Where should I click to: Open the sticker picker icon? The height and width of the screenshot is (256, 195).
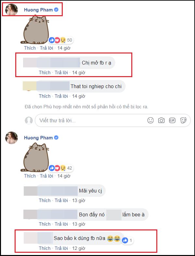coord(183,121)
